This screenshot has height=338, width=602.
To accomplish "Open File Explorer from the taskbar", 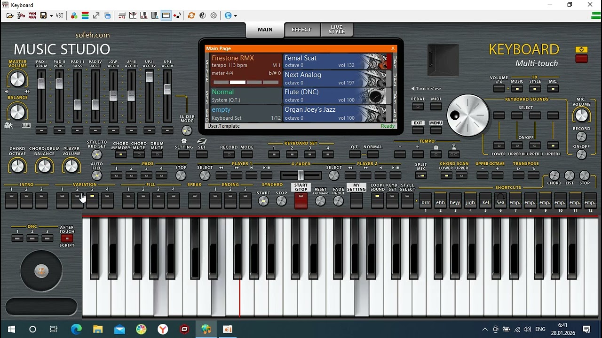I will 98,329.
